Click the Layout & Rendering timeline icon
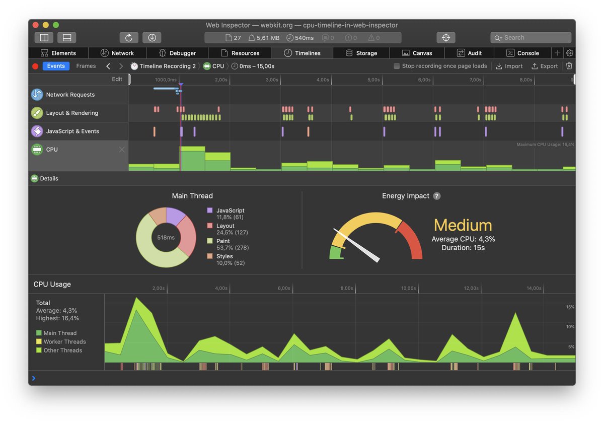The height and width of the screenshot is (423, 604). (37, 113)
